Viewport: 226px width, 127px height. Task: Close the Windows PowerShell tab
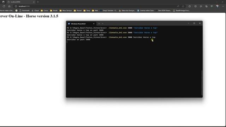(x=94, y=24)
